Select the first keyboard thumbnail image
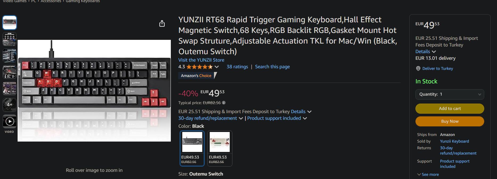Image resolution: width=497 pixels, height=179 pixels. (10, 22)
